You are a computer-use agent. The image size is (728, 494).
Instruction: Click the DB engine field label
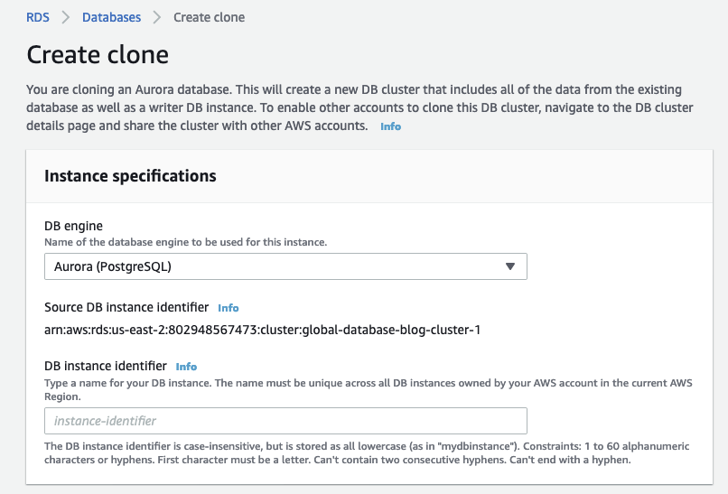(75, 227)
